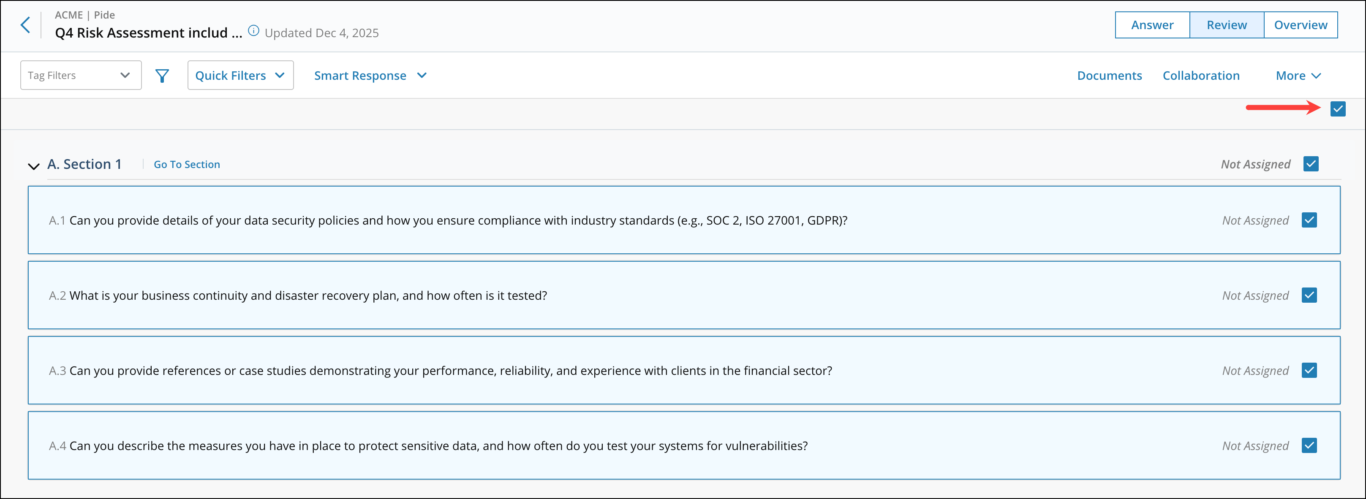Screen dimensions: 1366x499
Task: Check the Section 1 checkbox
Action: pyautogui.click(x=1311, y=164)
